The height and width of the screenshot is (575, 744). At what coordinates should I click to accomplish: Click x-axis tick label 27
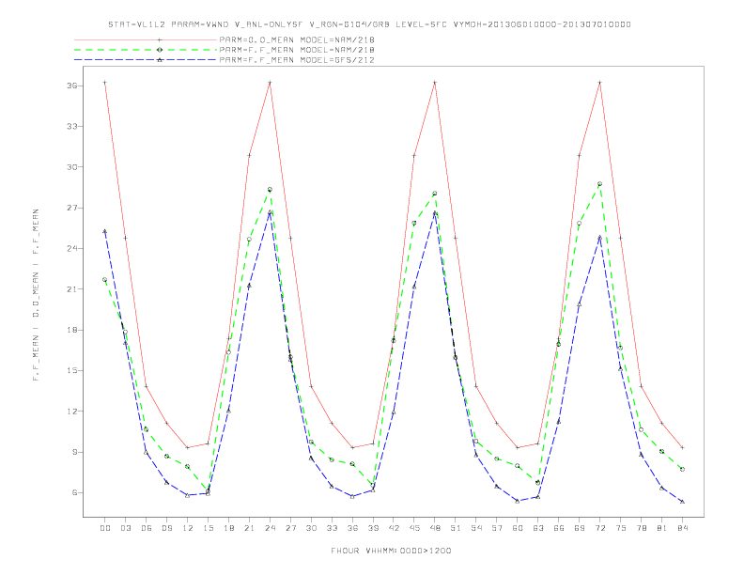point(290,528)
